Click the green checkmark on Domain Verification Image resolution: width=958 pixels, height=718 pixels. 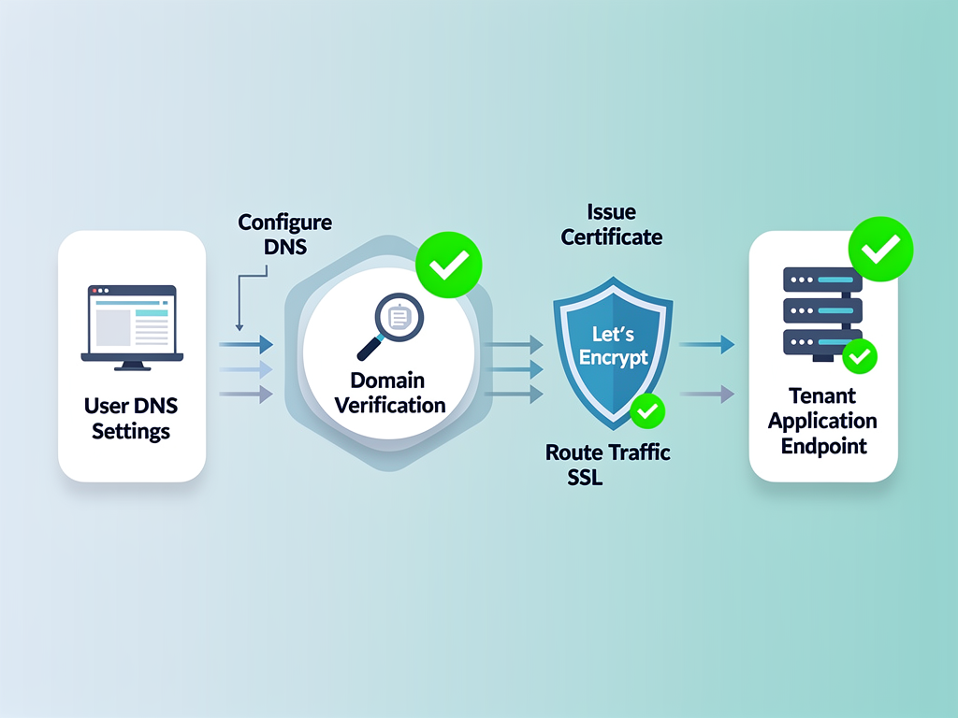coord(449,265)
